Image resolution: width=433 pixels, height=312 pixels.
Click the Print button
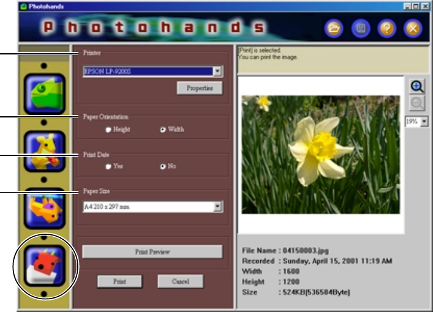119,281
